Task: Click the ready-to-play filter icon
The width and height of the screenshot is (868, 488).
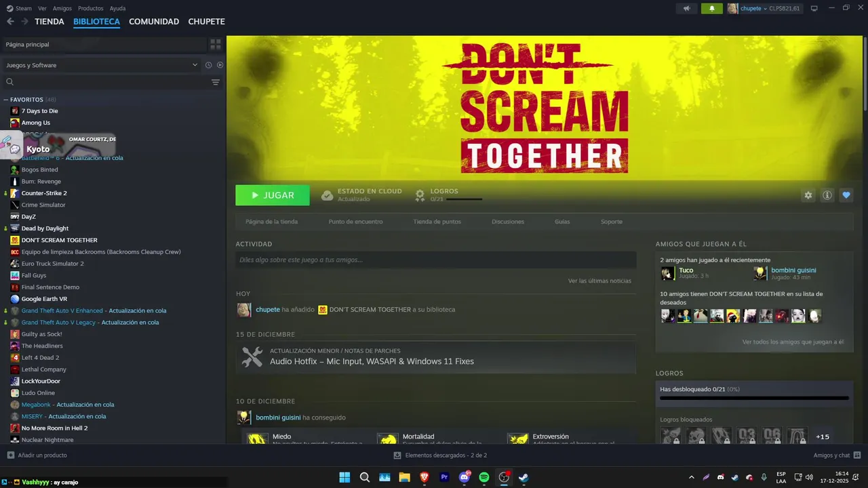Action: pyautogui.click(x=220, y=65)
